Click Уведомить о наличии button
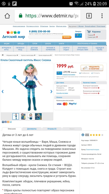The image size is (109, 194). tap(92, 68)
